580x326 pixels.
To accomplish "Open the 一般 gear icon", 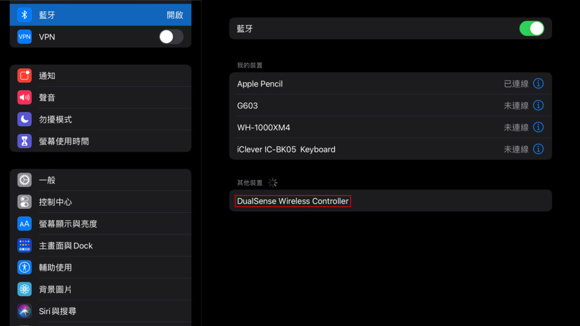I will (x=24, y=180).
